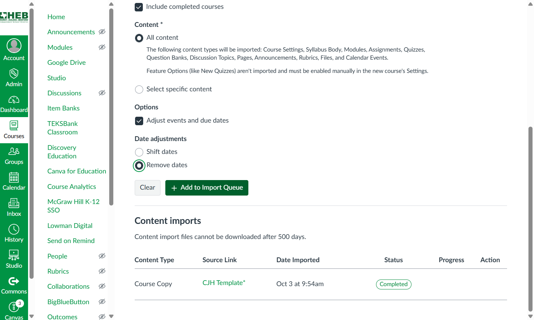Viewport: 534px width, 320px height.
Task: Toggle Include completed courses checkbox
Action: [x=139, y=7]
